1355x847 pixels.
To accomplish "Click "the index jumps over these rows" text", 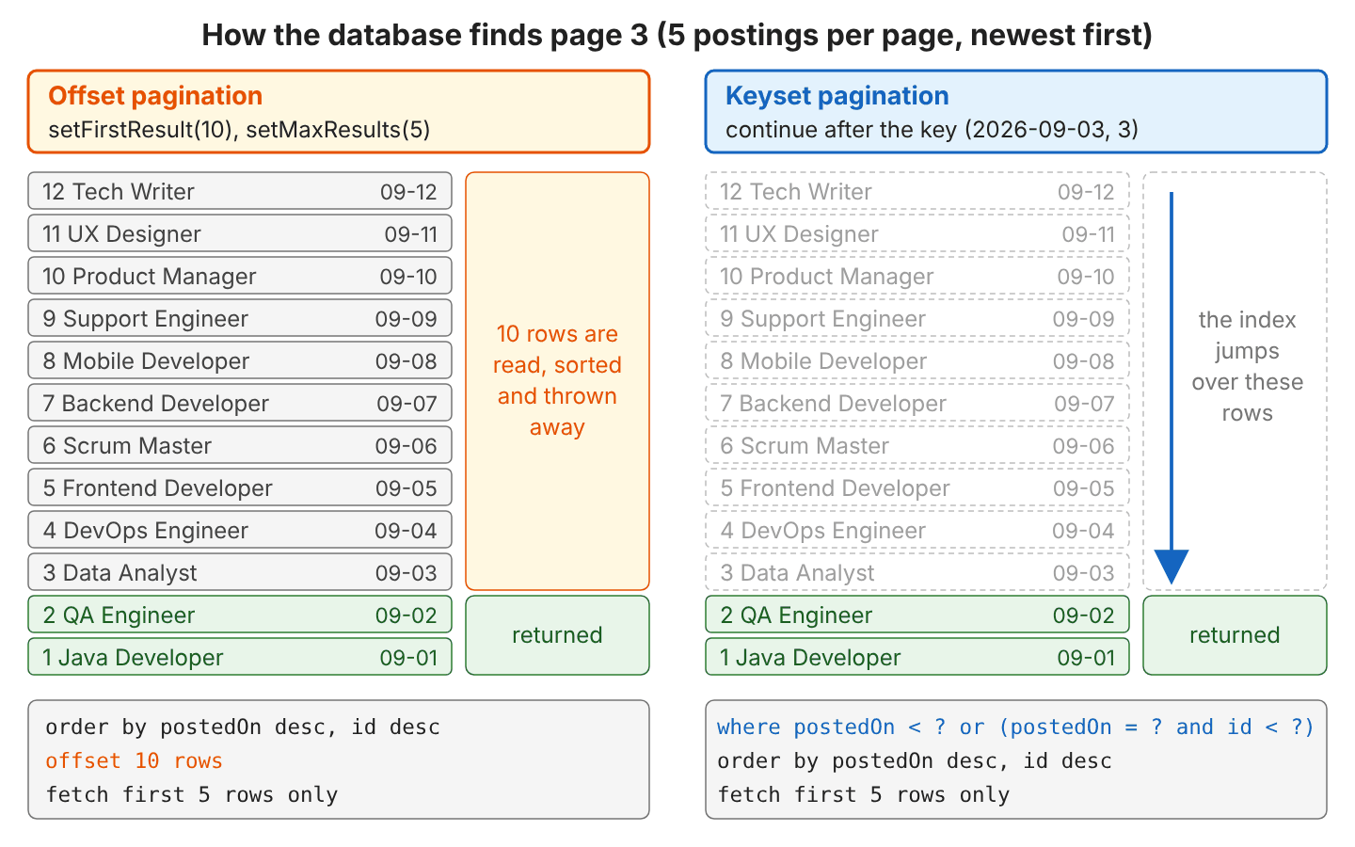I will [x=1247, y=366].
